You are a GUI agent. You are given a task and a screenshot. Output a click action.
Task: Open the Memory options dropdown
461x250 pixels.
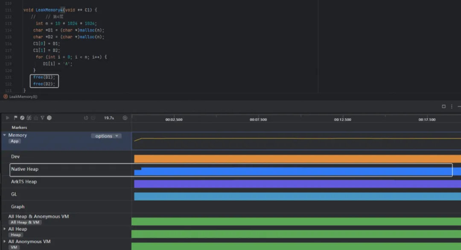pos(106,136)
